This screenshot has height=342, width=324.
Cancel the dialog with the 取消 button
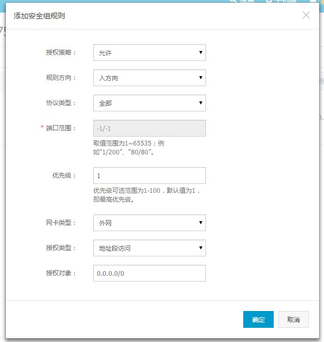[293, 319]
